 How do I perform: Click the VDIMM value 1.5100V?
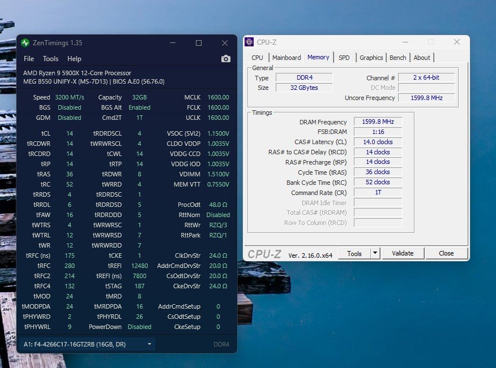(218, 174)
